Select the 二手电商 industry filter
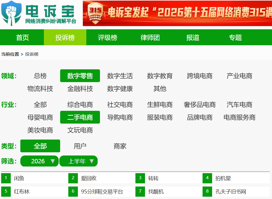 point(80,117)
